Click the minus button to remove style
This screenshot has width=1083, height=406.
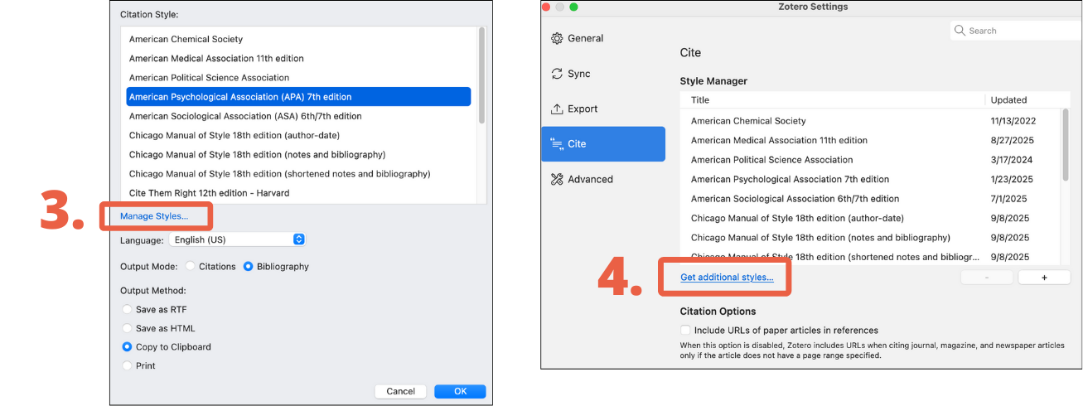click(x=986, y=278)
